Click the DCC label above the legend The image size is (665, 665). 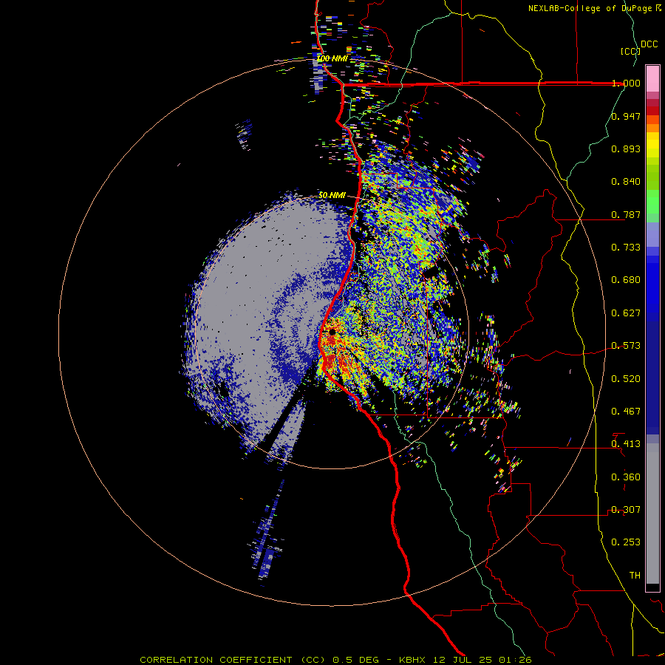tap(649, 44)
